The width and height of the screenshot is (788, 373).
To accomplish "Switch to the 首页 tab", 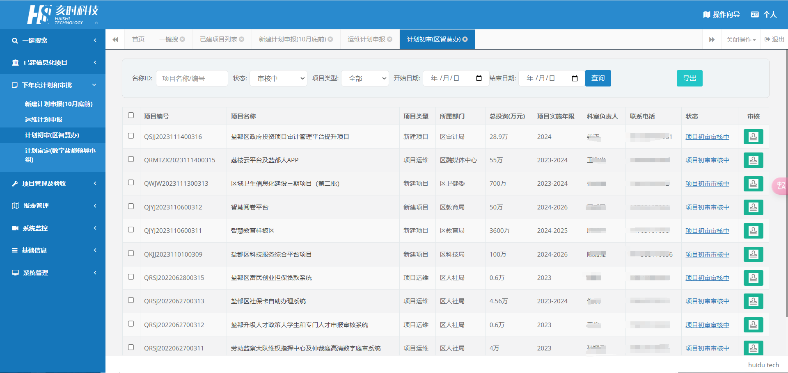I will point(138,39).
